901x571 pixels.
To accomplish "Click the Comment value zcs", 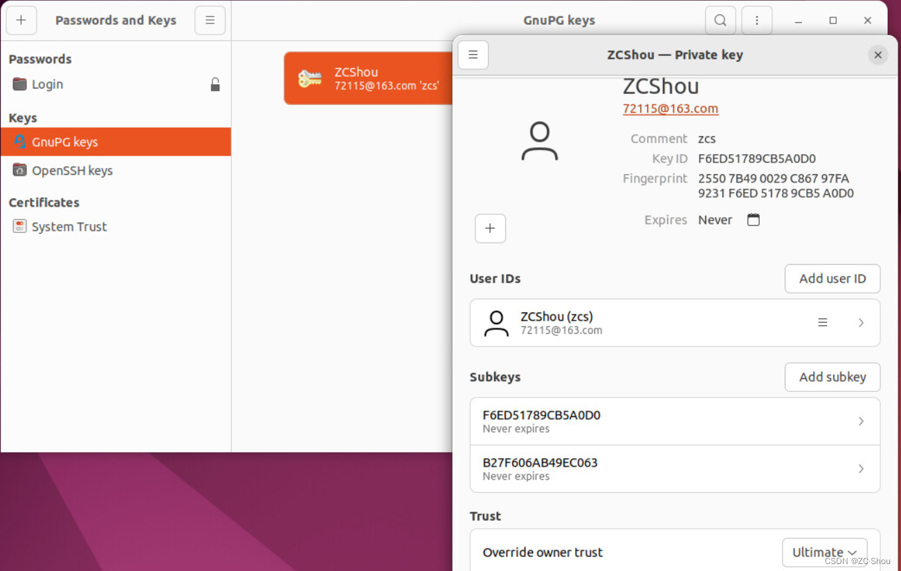I will (707, 139).
